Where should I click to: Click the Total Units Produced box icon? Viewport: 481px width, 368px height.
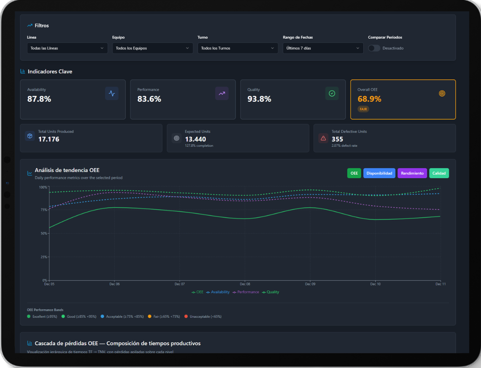[x=30, y=136]
